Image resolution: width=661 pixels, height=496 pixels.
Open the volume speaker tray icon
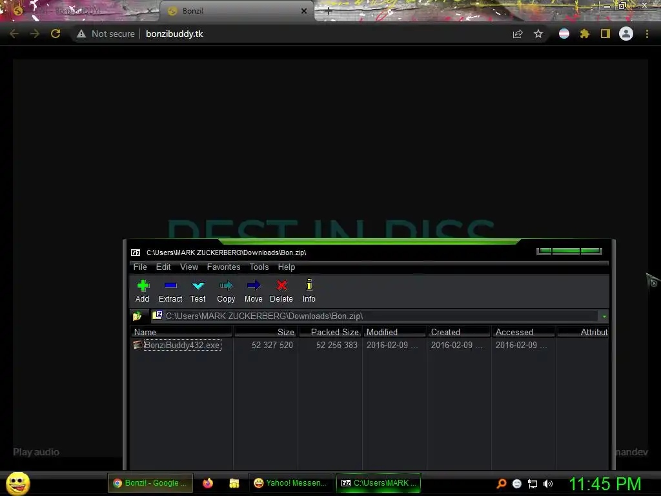click(548, 484)
